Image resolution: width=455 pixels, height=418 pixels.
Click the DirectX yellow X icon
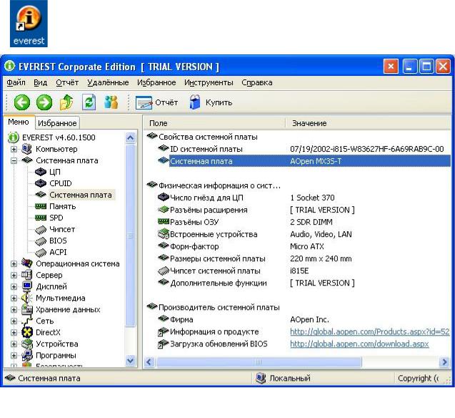click(x=26, y=332)
